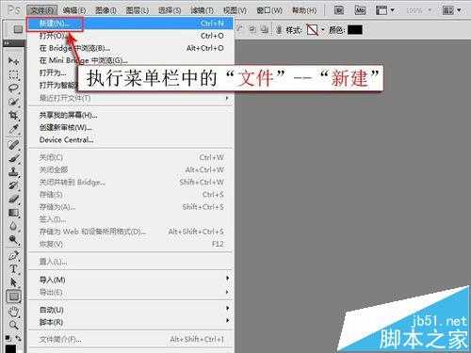Choose 存储为 Web 和设备所用格式(D)...
Viewport: 471px width, 353px height.
tap(131, 232)
